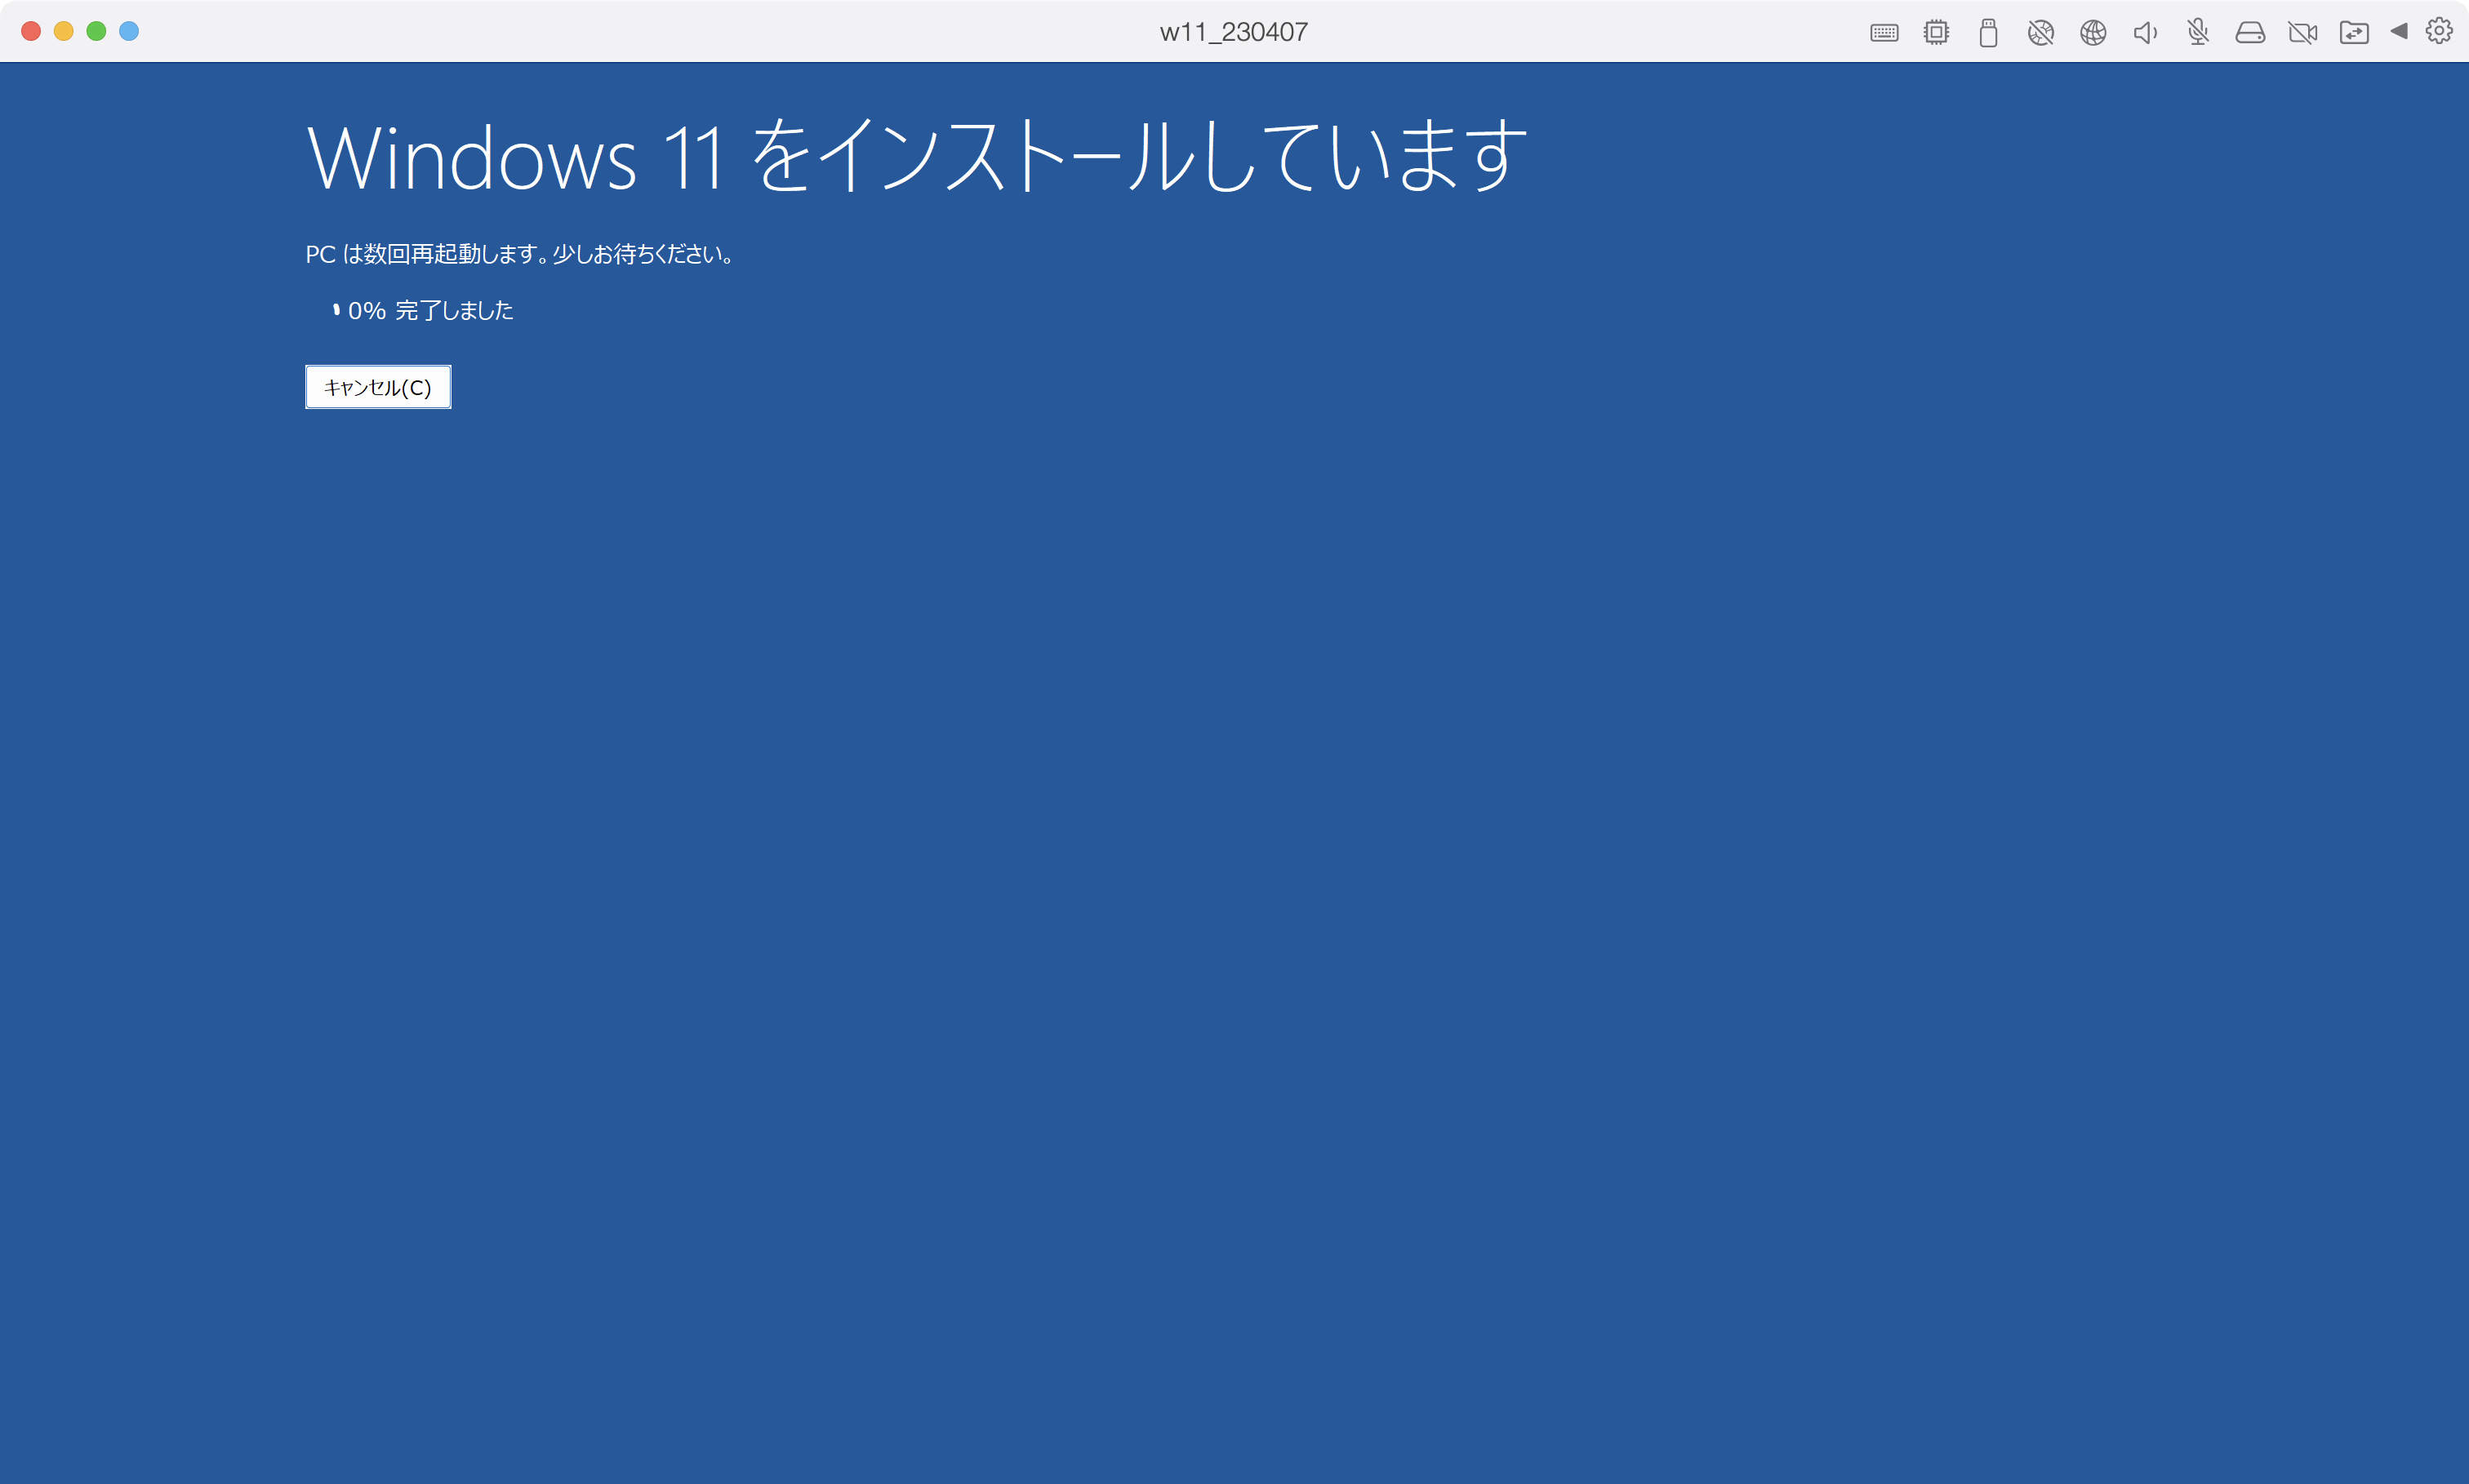Click the Windows 11 をインストールしています heading
The image size is (2469, 1484).
click(917, 155)
